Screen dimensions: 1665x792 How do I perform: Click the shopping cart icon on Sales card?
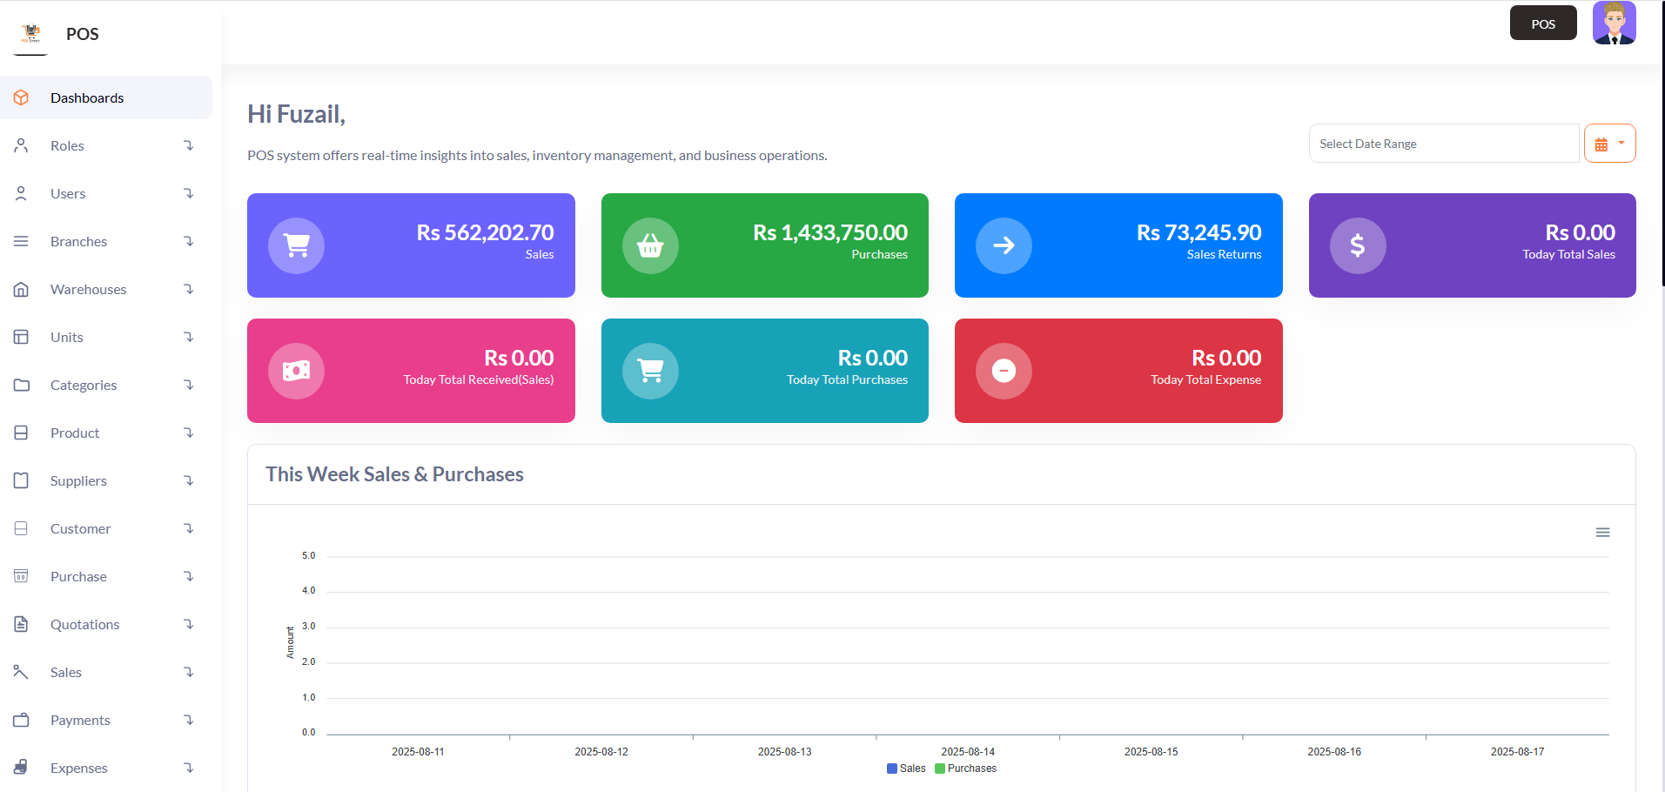[296, 245]
